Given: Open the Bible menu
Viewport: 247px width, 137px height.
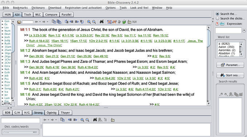Looking at the screenshot, I should (6, 8).
